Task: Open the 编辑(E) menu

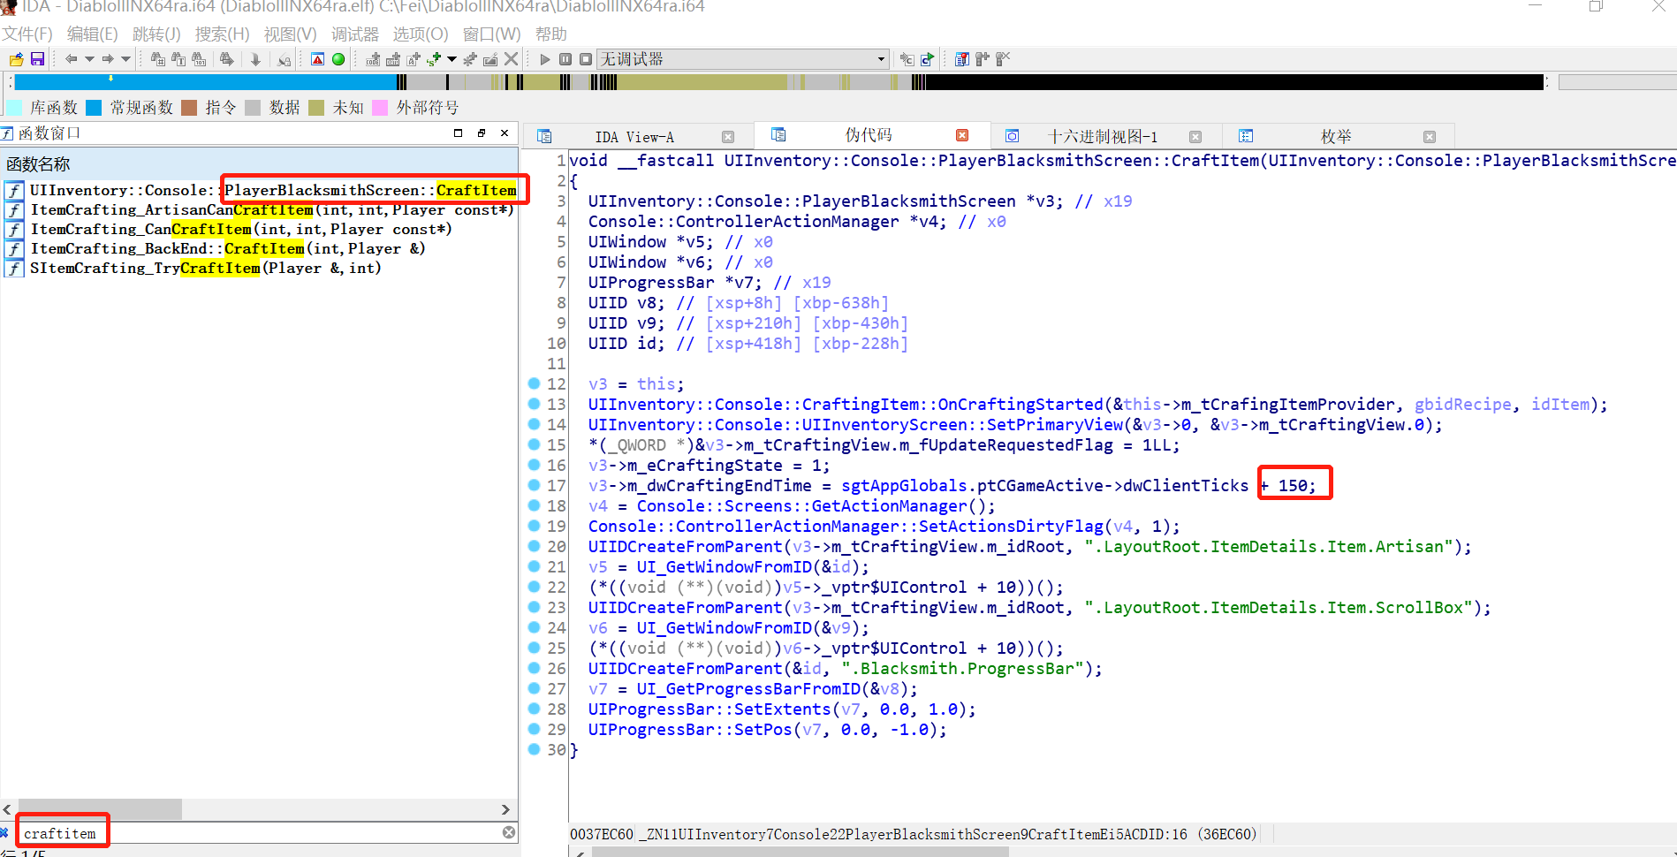Action: 93,34
